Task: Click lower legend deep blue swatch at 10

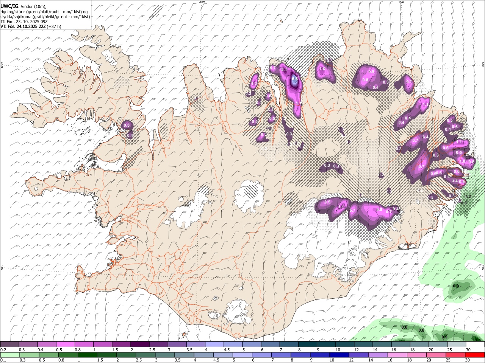Action: tap(339, 355)
